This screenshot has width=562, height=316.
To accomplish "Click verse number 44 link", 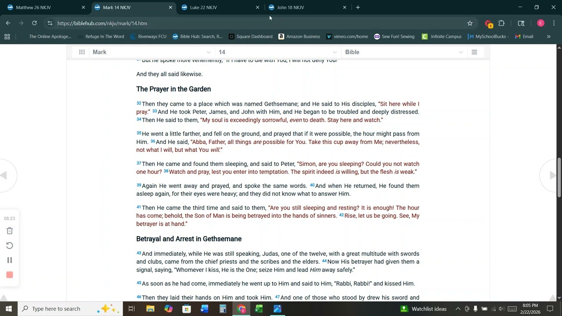I will (324, 261).
